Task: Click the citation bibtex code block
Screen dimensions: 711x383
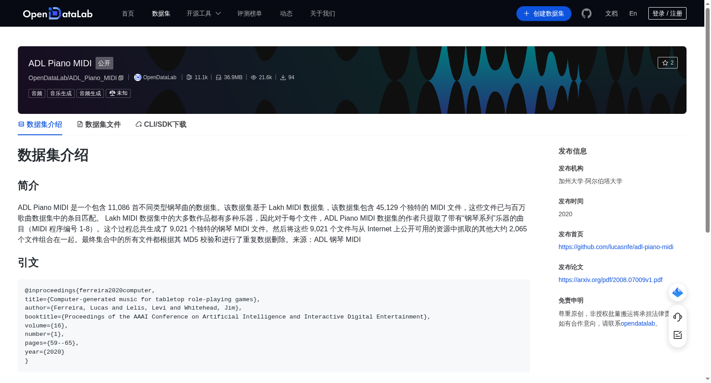Action: 274,326
